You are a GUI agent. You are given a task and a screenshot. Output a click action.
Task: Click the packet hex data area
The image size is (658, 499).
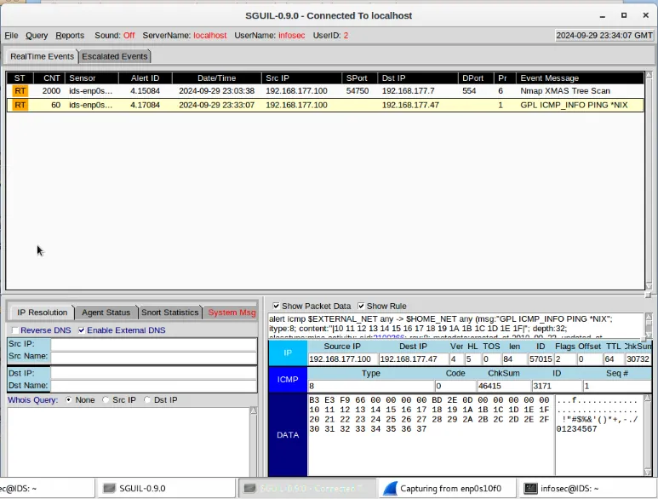tap(431, 435)
